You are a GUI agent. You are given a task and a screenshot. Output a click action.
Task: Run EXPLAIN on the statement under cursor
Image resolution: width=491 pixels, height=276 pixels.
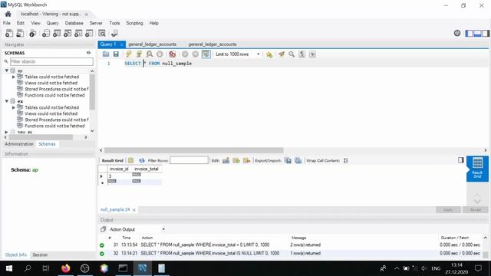(x=150, y=54)
